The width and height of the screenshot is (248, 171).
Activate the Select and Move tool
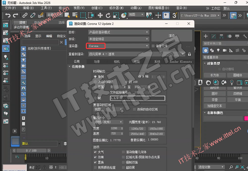click(x=100, y=15)
